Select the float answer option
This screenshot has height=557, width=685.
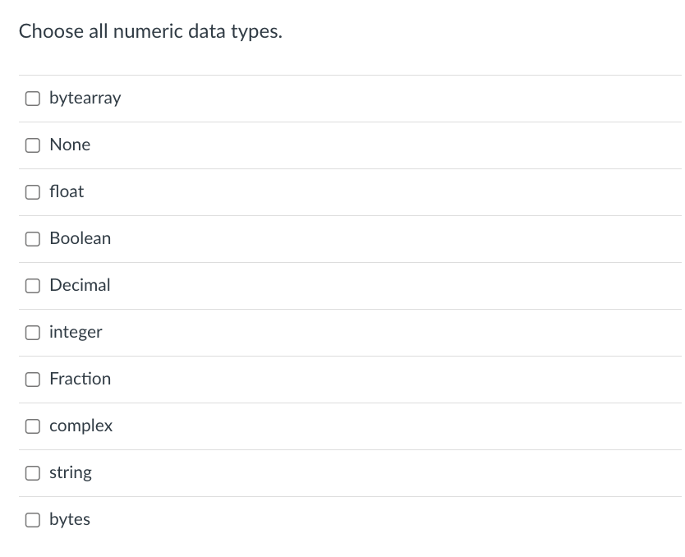[67, 191]
